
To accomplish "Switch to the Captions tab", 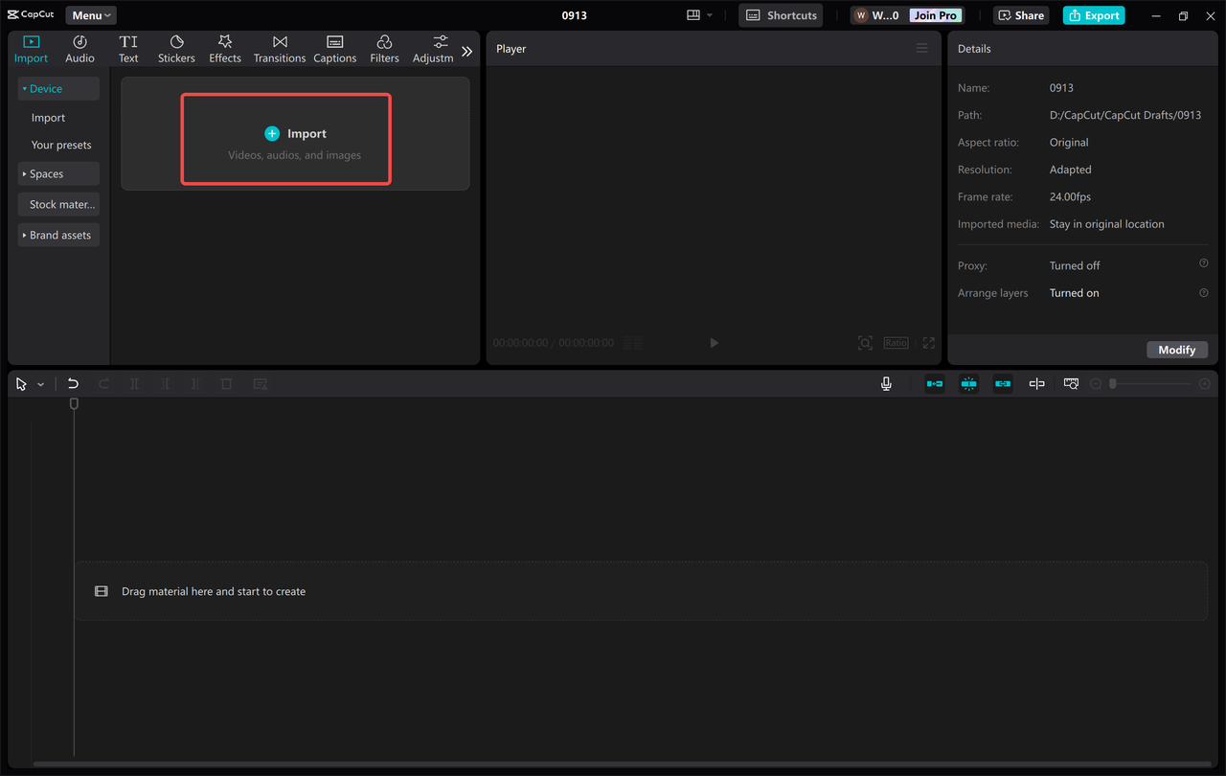I will (x=334, y=48).
